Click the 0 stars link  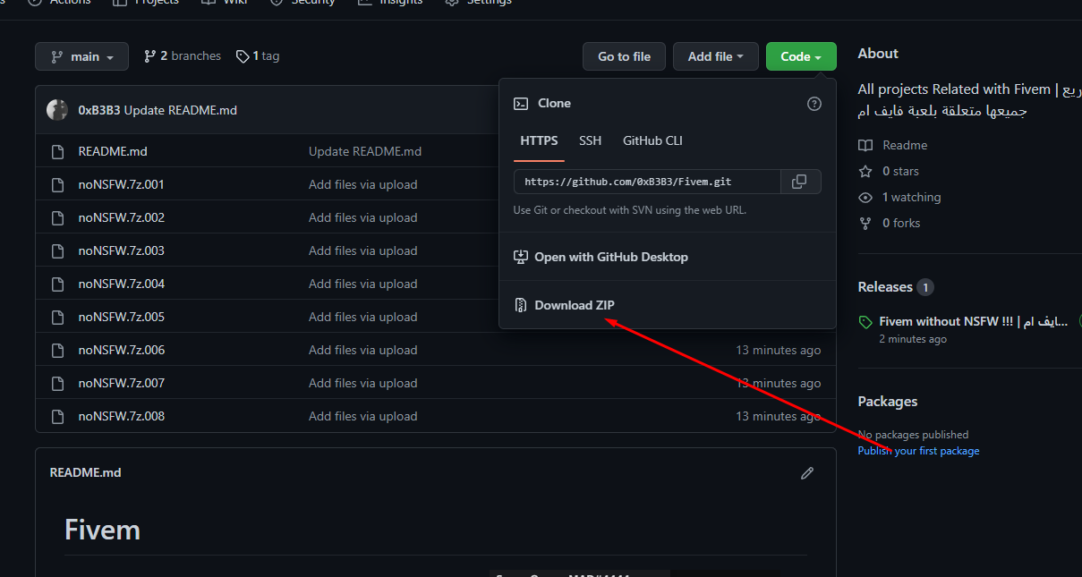click(x=900, y=171)
